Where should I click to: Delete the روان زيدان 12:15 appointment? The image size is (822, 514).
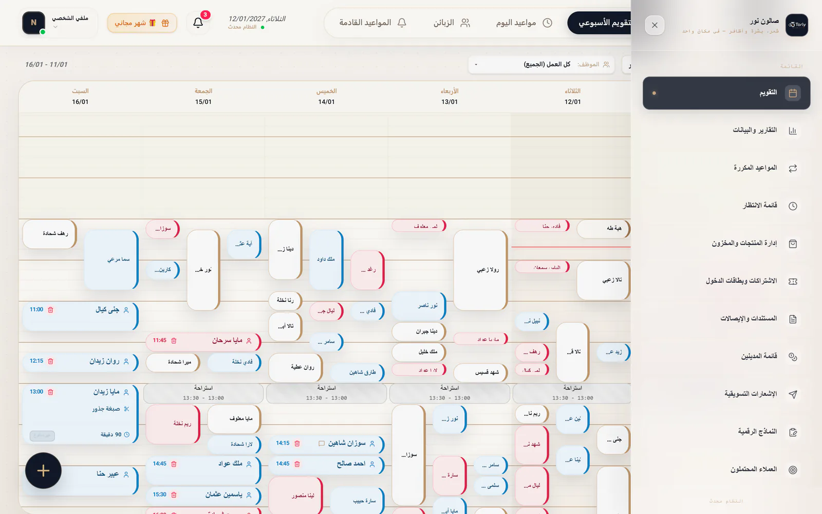(x=50, y=361)
